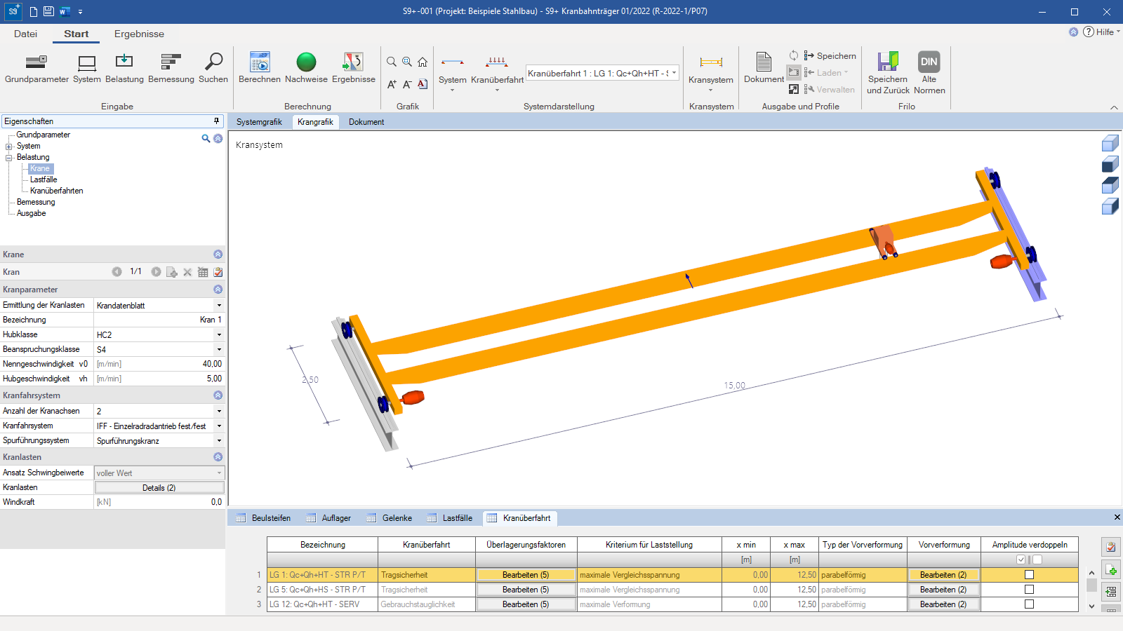Open the Belastung ribbon tool
The width and height of the screenshot is (1123, 631).
pos(124,68)
